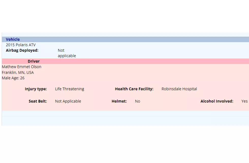Click the Not applicable airbag value
The height and width of the screenshot is (163, 249).
pyautogui.click(x=67, y=53)
